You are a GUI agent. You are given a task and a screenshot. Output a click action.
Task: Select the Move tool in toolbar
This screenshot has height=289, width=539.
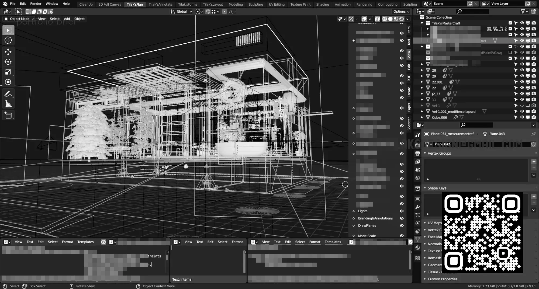(8, 52)
